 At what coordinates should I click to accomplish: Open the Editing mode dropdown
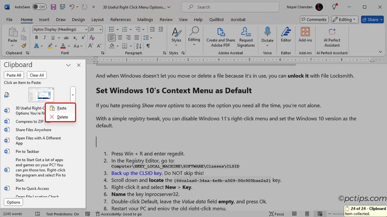click(x=344, y=20)
